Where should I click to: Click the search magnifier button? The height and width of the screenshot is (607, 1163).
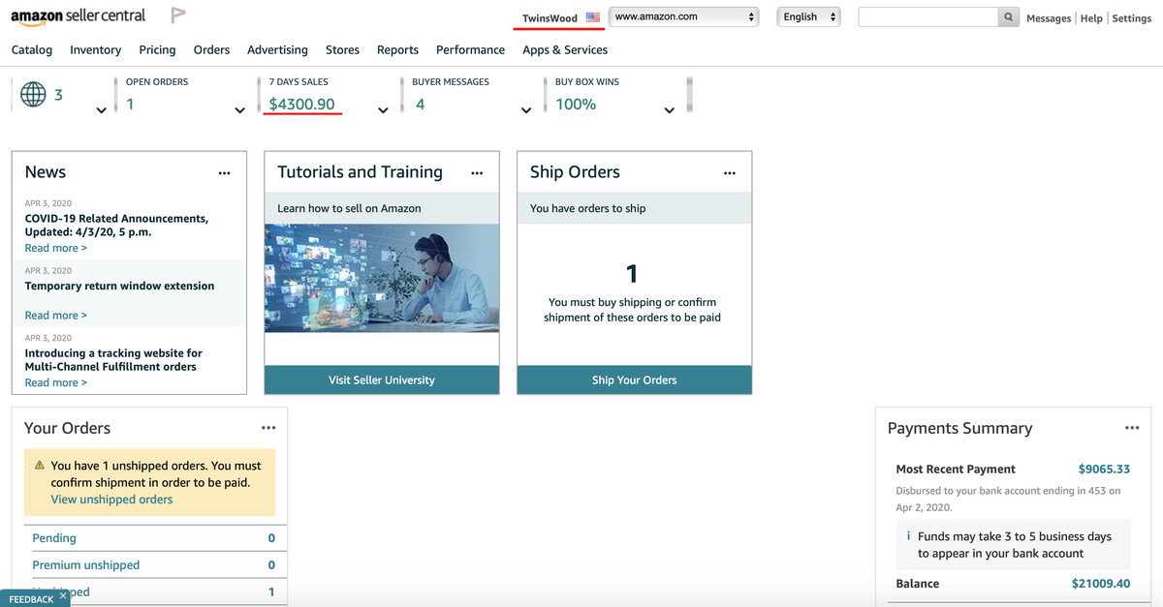1009,17
